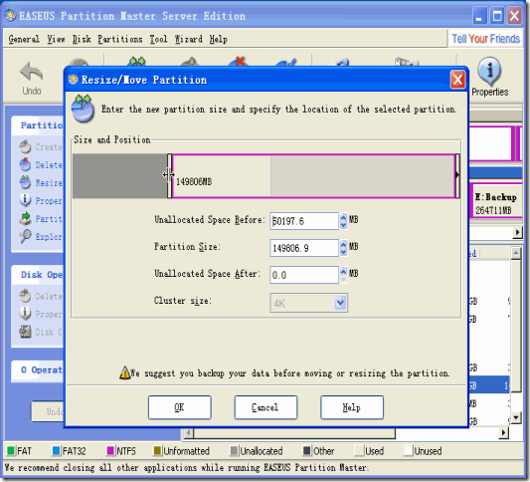Click the status bar recommendation text
Viewport: 530px width, 482px height.
tap(187, 468)
